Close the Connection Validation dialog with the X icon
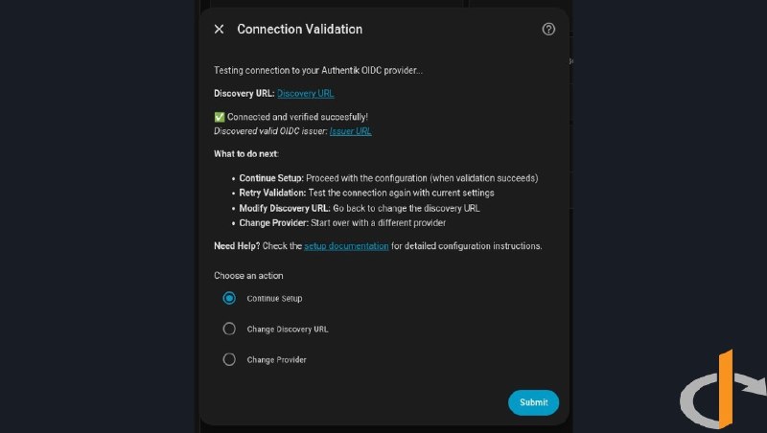This screenshot has height=433, width=767. click(220, 30)
